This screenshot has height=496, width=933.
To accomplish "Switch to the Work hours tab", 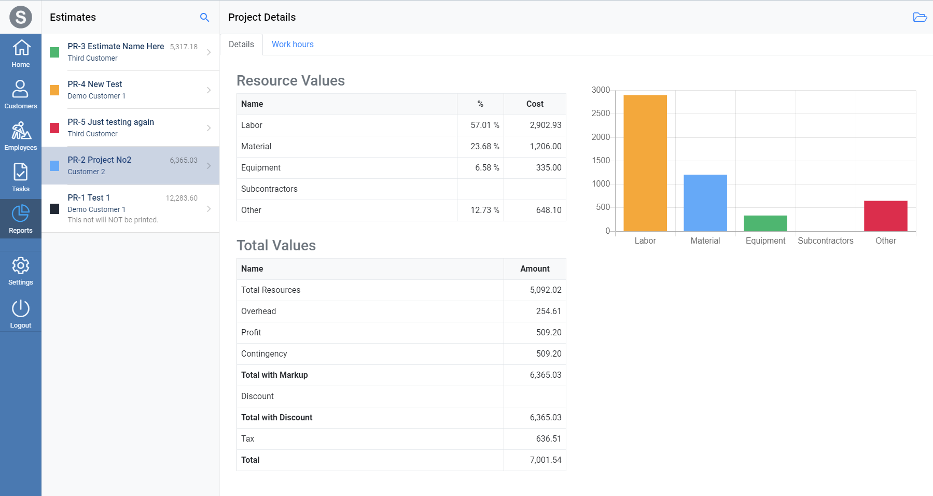I will click(x=293, y=45).
